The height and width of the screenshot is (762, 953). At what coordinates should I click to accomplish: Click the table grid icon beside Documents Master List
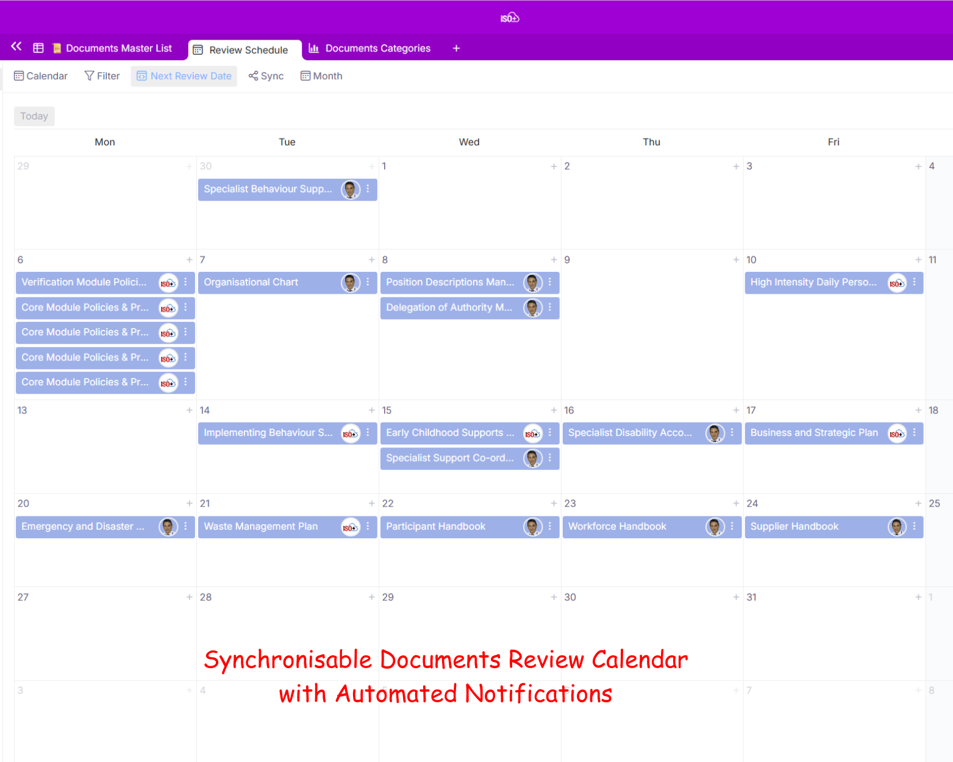pos(38,48)
